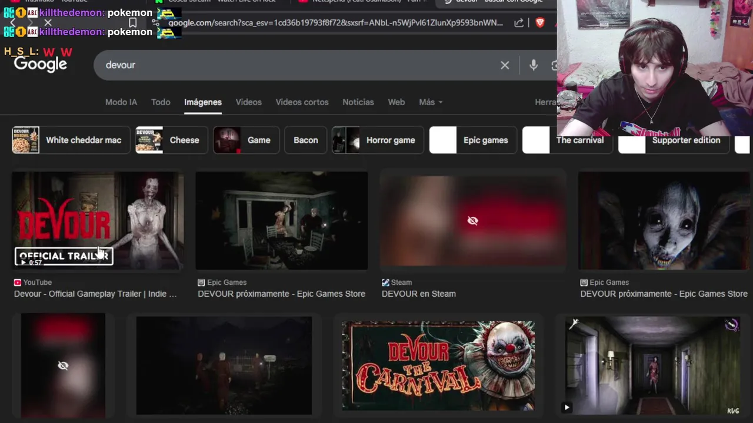The width and height of the screenshot is (753, 423).
Task: Open 'DEVOUR en Steam' link
Action: coord(419,294)
